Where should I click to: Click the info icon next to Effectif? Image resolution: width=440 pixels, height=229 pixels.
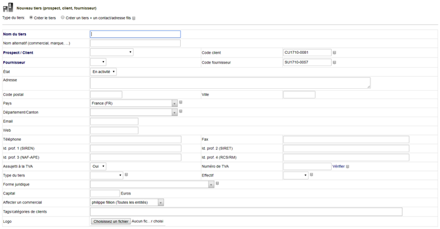[311, 175]
